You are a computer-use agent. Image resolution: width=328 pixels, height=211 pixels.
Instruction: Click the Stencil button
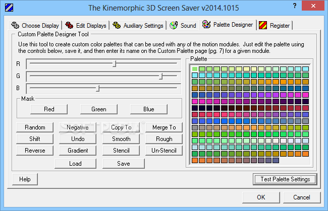click(121, 151)
